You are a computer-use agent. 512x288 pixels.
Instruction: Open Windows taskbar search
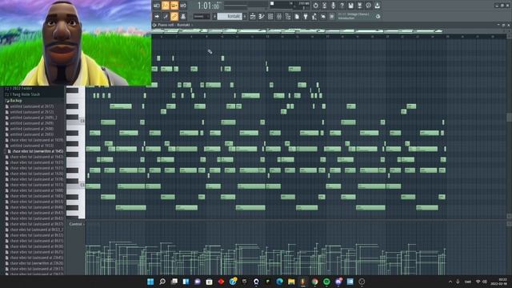162,282
